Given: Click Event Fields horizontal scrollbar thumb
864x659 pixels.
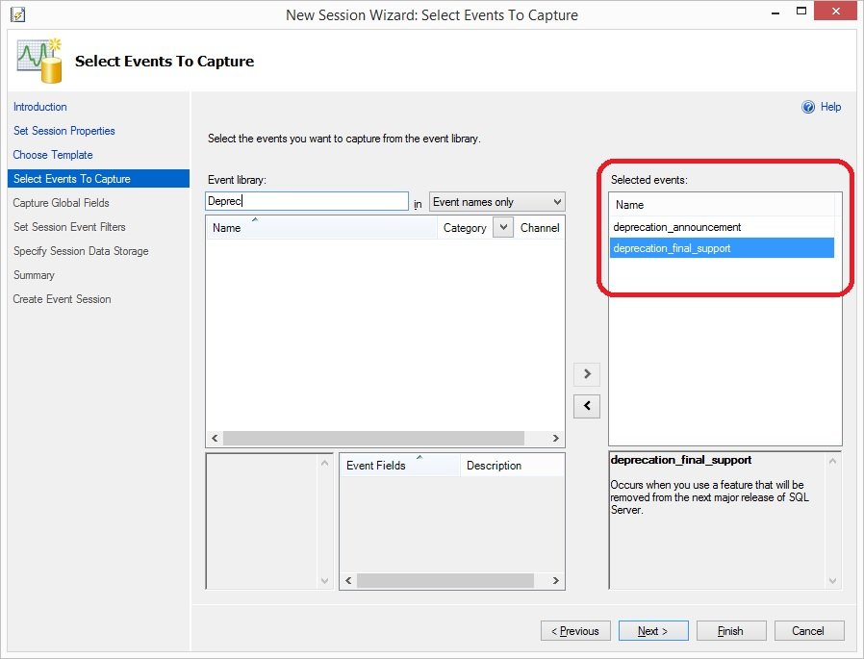Looking at the screenshot, I should [445, 580].
